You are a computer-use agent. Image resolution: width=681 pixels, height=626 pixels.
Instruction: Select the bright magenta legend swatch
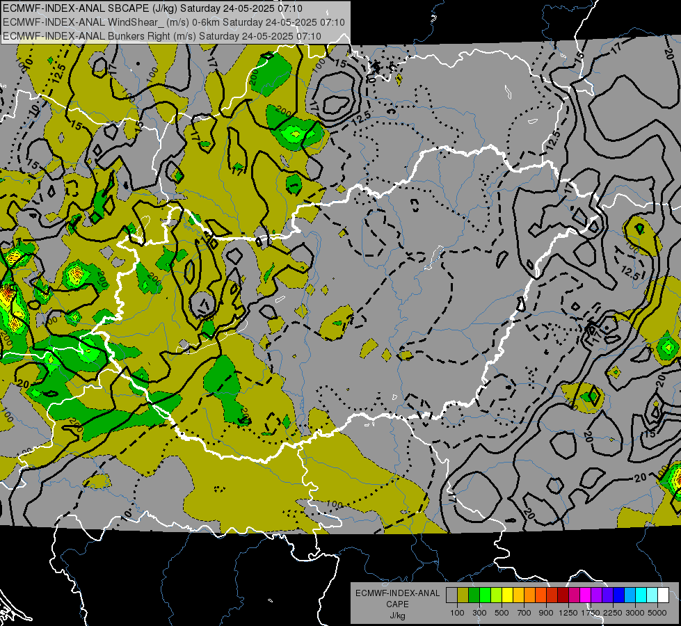tap(586, 595)
